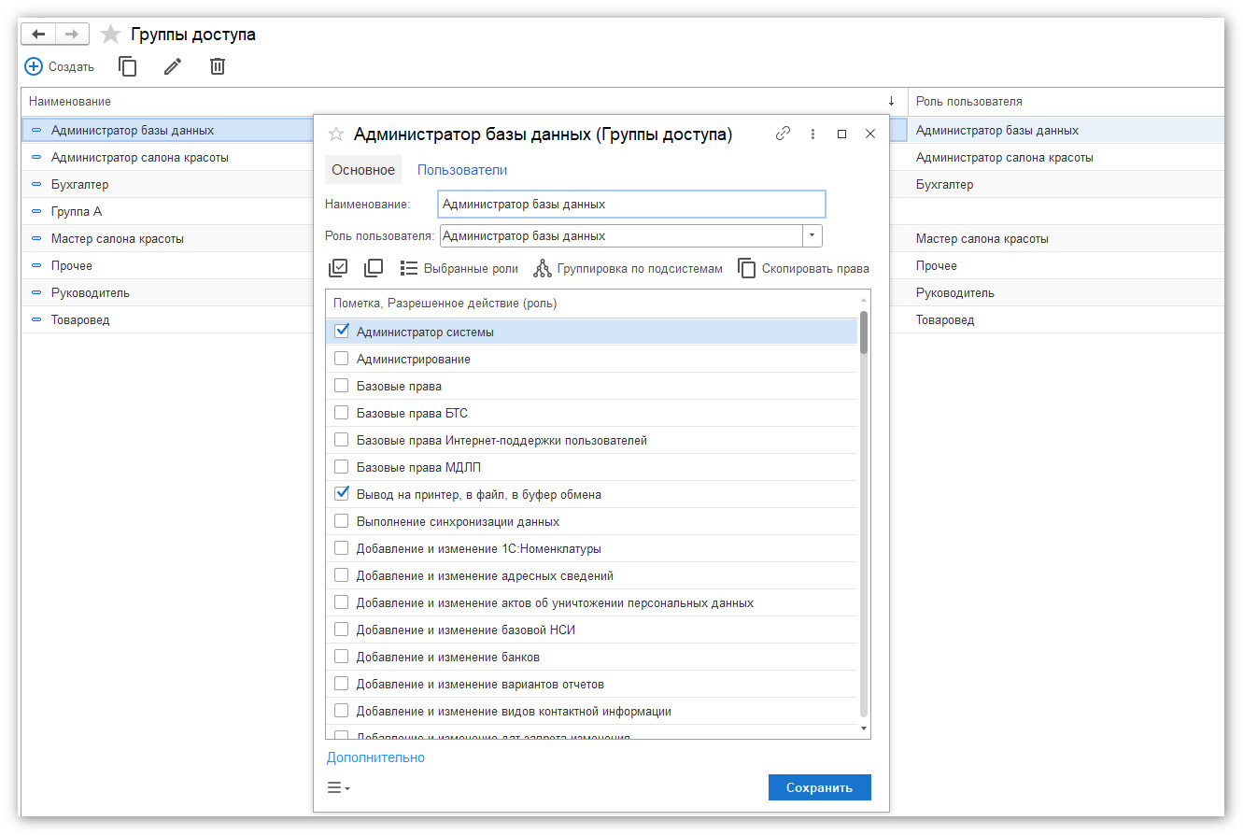Click the back navigation arrow
Viewport: 1243px width, 835px height.
tap(38, 35)
